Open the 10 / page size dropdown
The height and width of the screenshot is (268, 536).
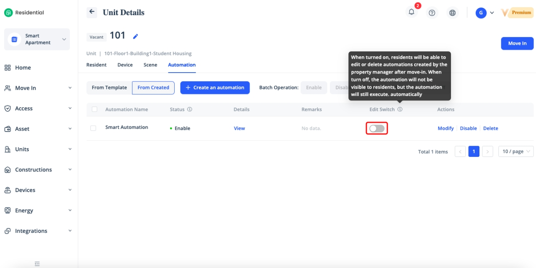515,152
